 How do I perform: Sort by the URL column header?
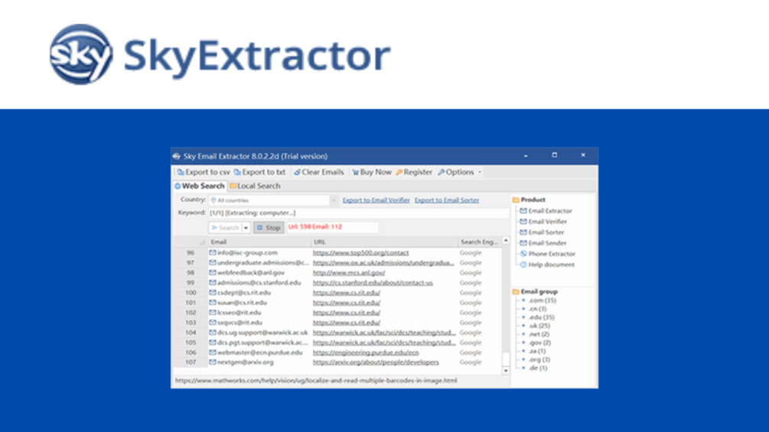384,242
